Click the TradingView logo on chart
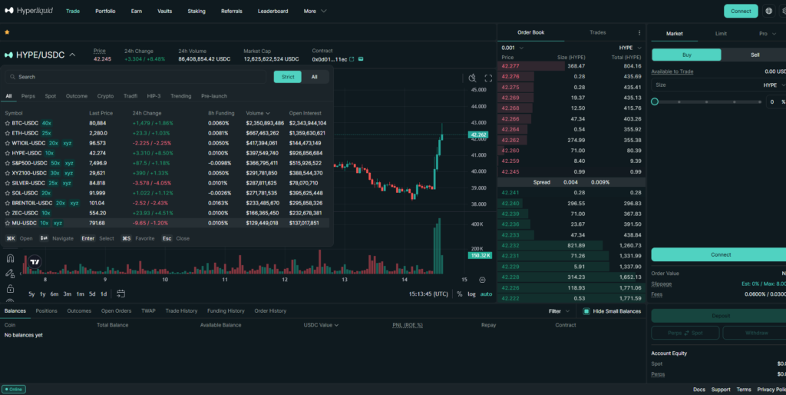The width and height of the screenshot is (786, 395). [x=35, y=261]
